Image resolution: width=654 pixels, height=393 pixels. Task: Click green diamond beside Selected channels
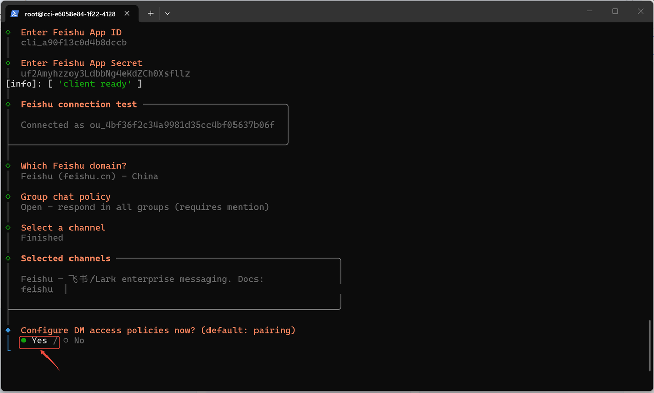click(x=8, y=258)
